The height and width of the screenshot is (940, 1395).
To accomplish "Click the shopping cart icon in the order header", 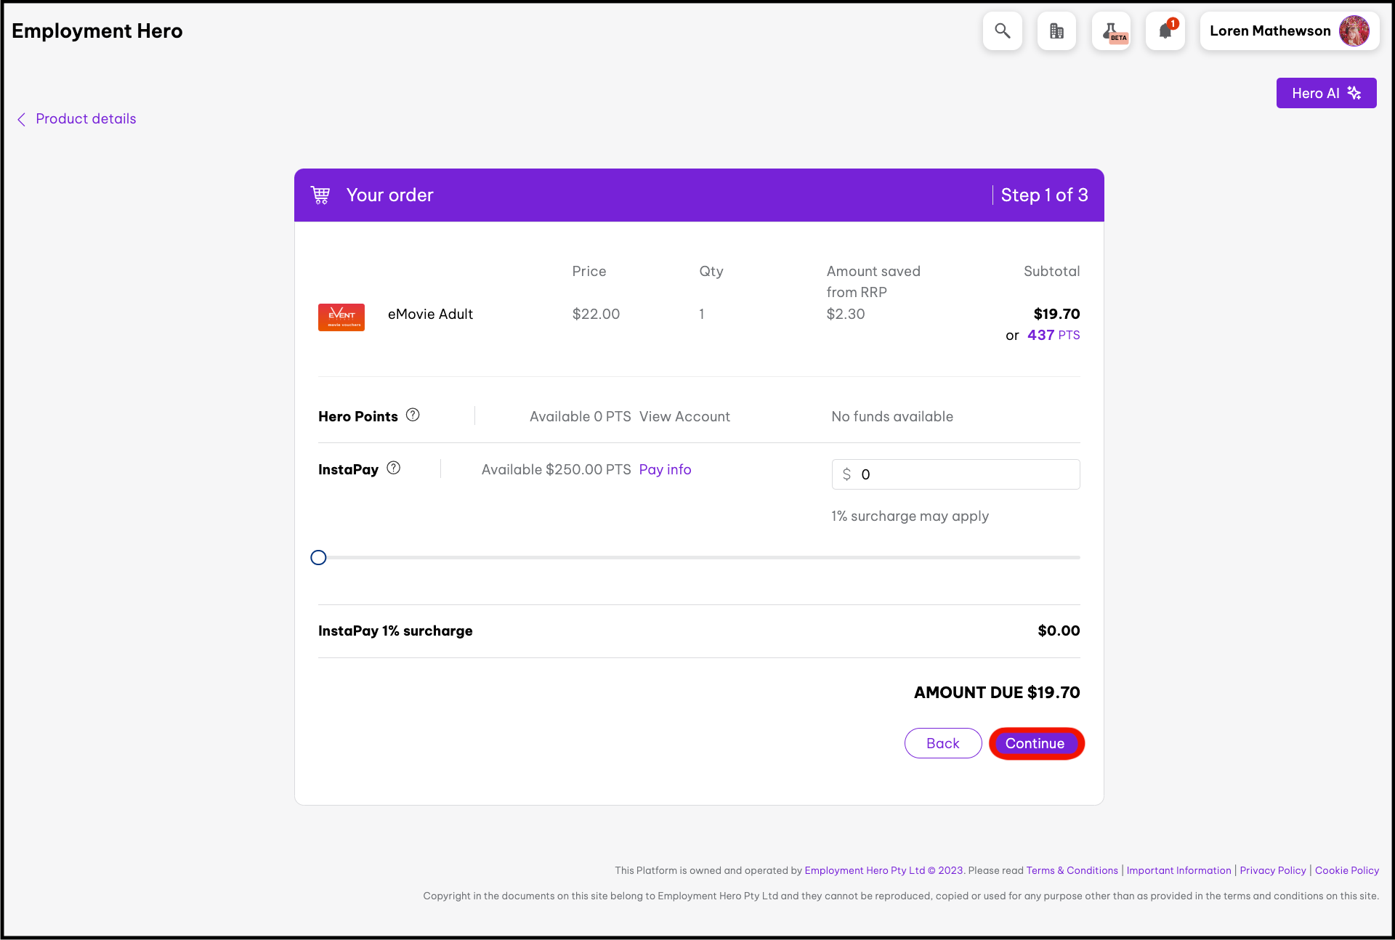I will (320, 195).
